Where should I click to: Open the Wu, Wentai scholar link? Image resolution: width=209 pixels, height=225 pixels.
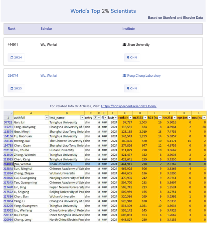(49, 76)
